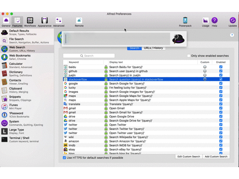Open the Advanced settings icon
239x179 pixels.
pos(59,22)
